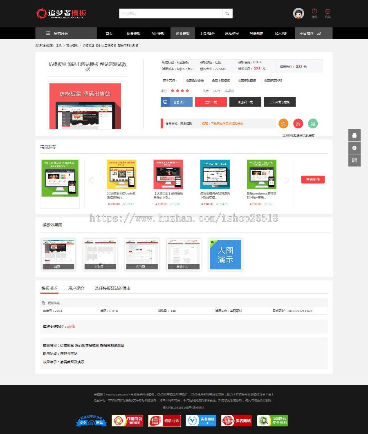Click the 诚信网站 badge in footer
Screen dimensions: 368x434
point(164,421)
